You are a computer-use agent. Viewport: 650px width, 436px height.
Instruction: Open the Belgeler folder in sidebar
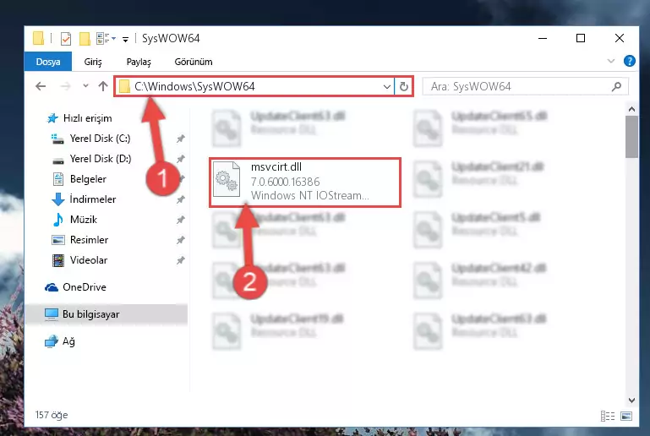(79, 179)
